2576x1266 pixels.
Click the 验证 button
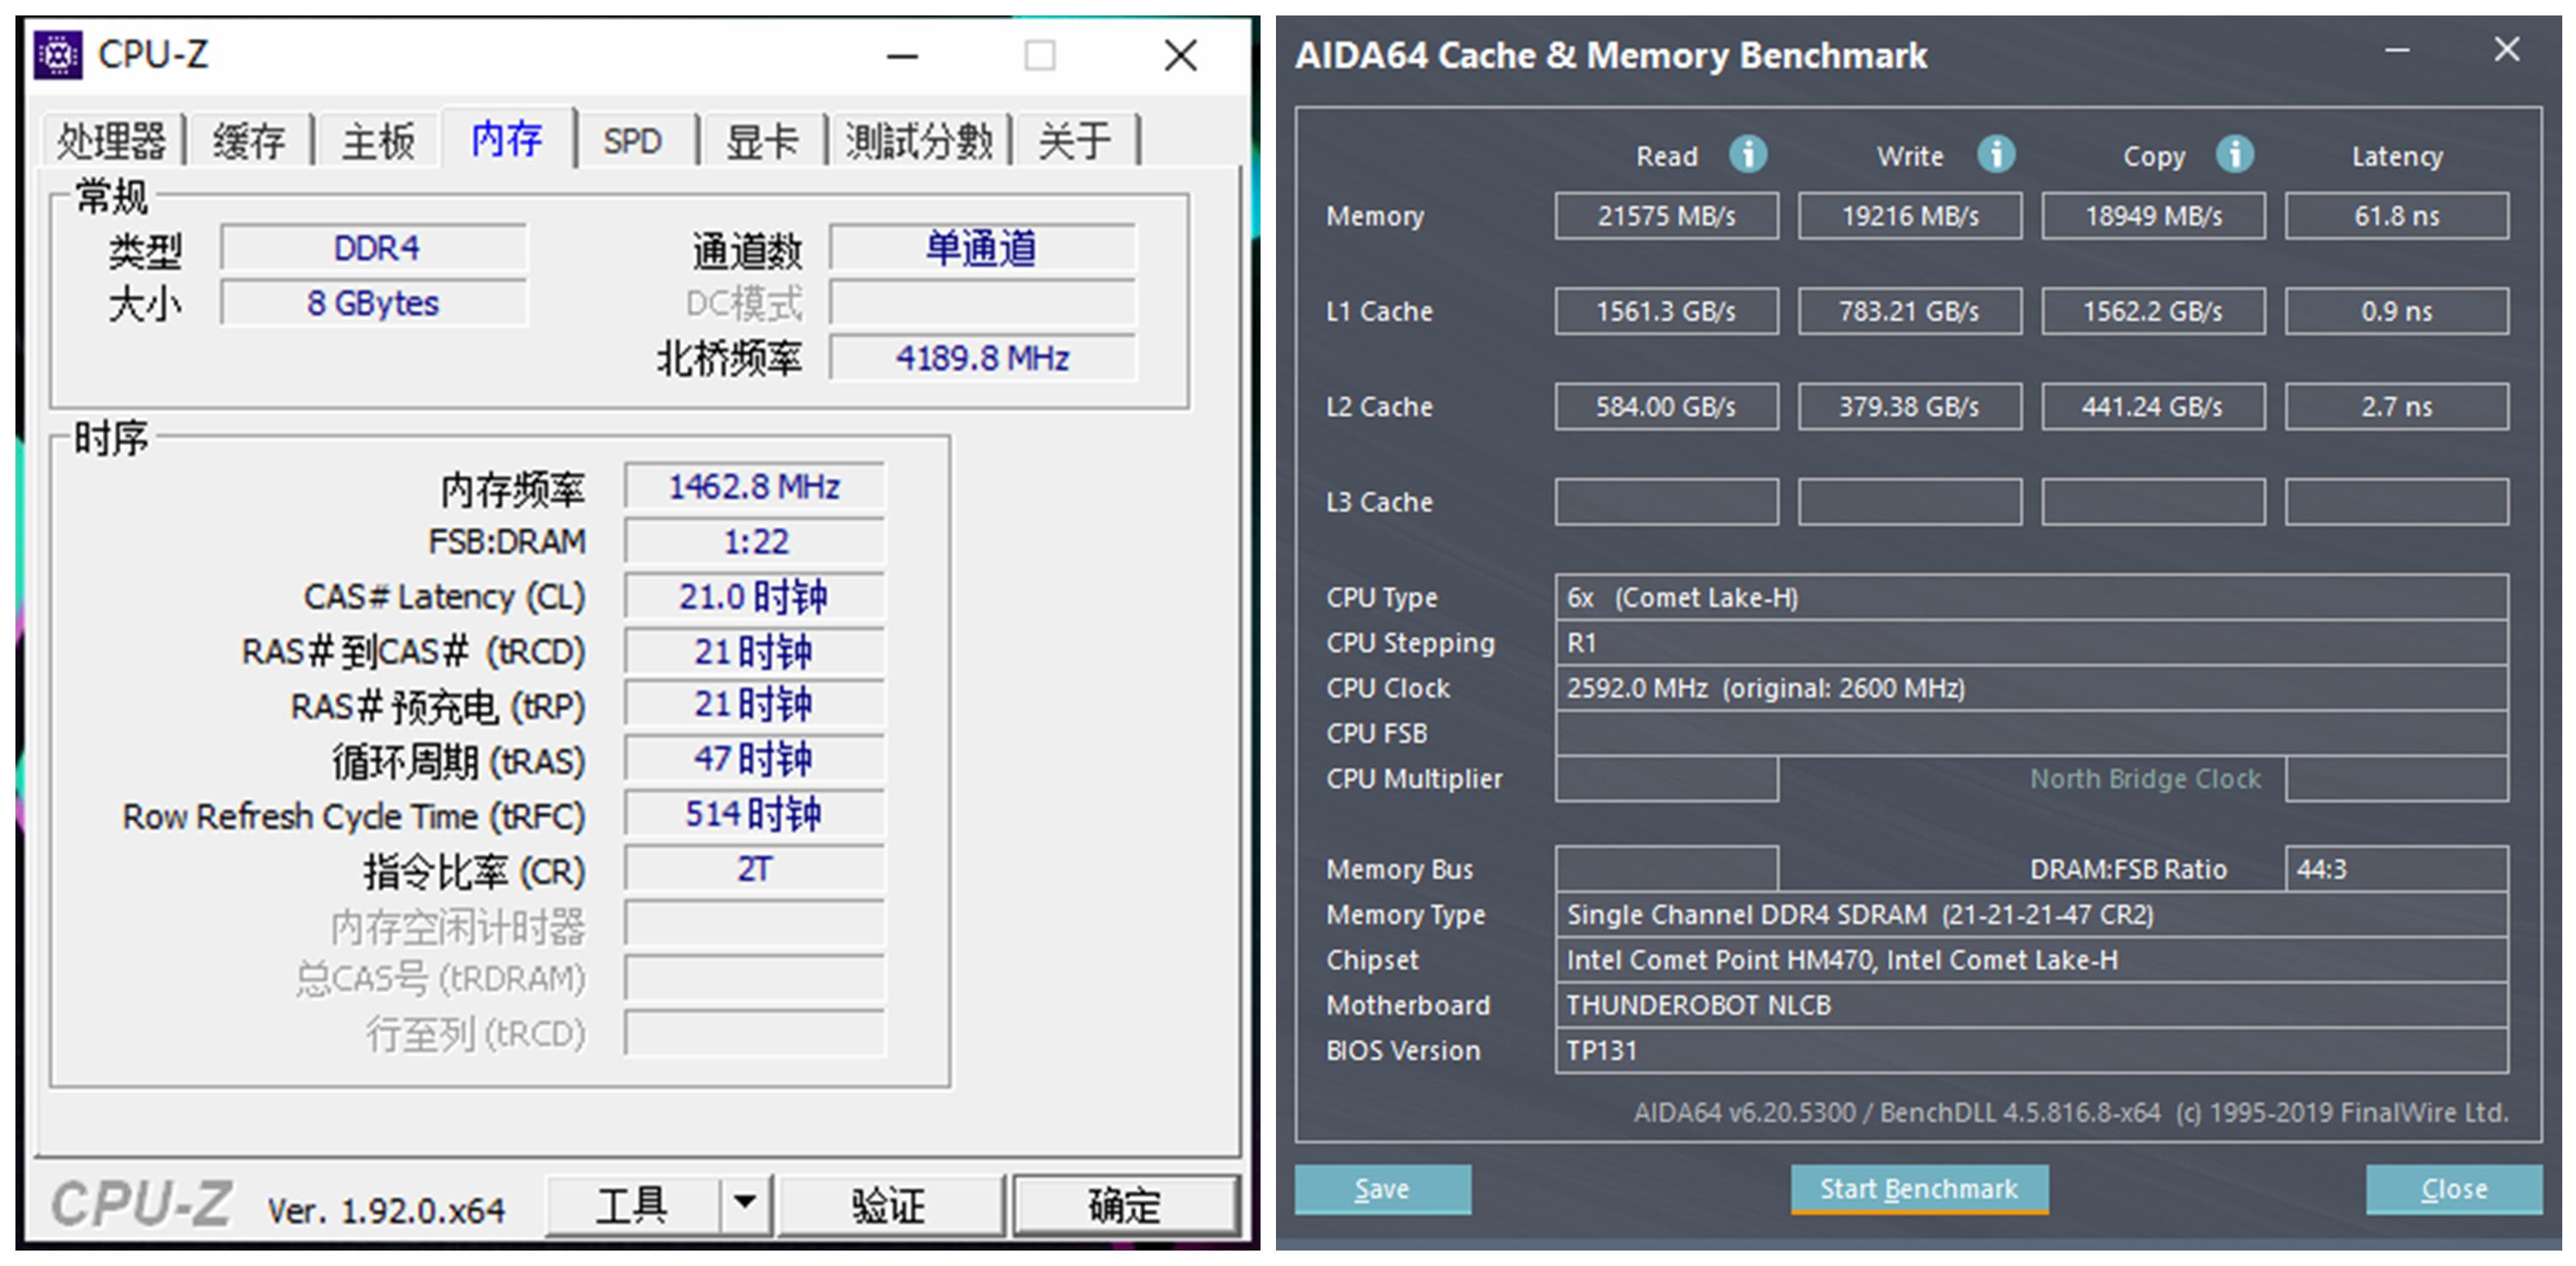pos(888,1205)
